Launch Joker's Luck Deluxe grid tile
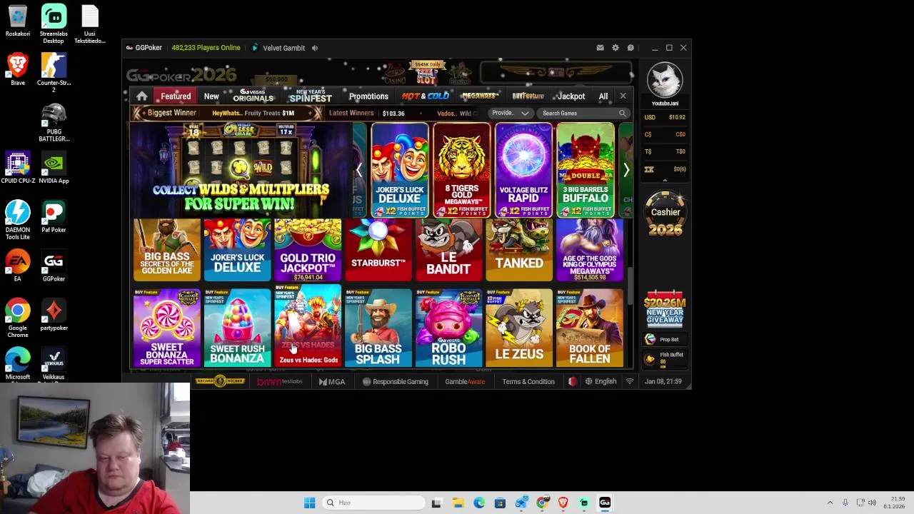 pos(237,250)
